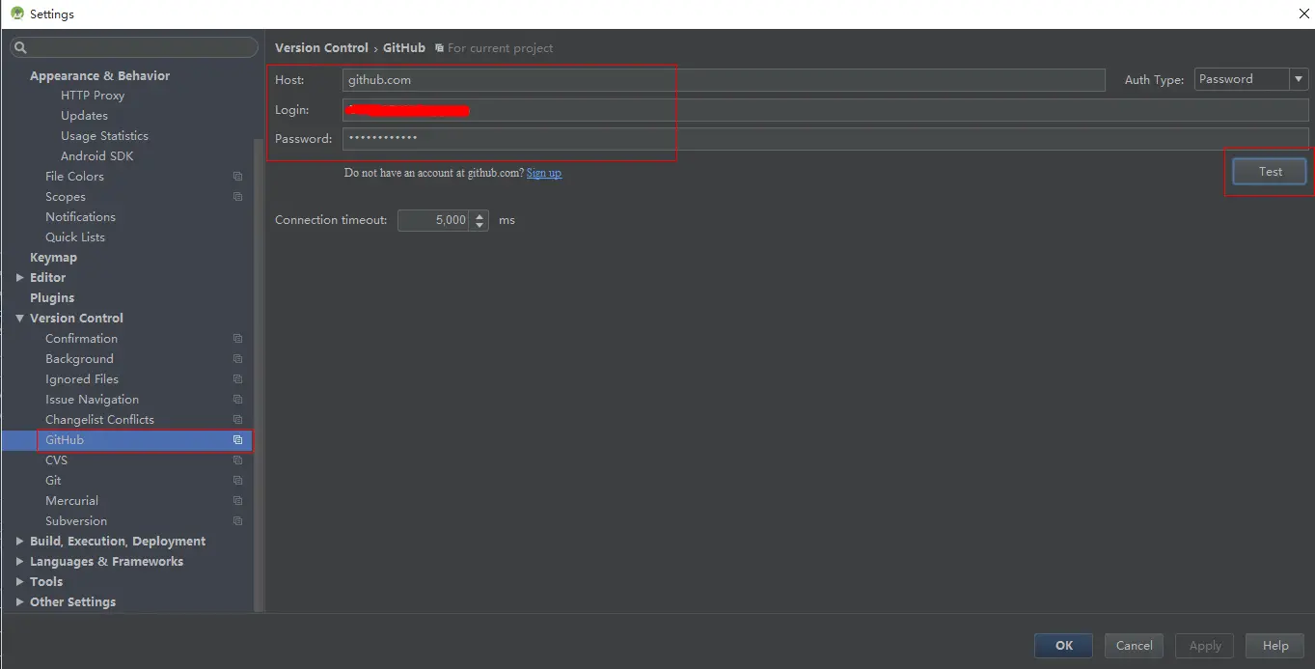This screenshot has width=1315, height=669.
Task: Select Appearance & Behavior category
Action: coord(99,75)
